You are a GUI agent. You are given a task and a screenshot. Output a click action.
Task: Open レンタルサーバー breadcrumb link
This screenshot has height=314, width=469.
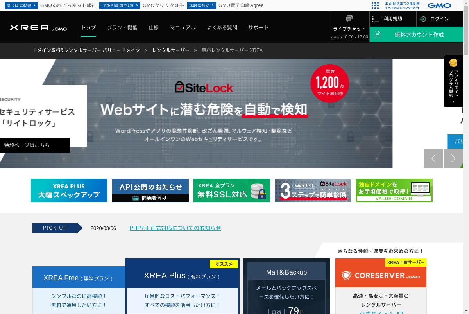click(171, 50)
